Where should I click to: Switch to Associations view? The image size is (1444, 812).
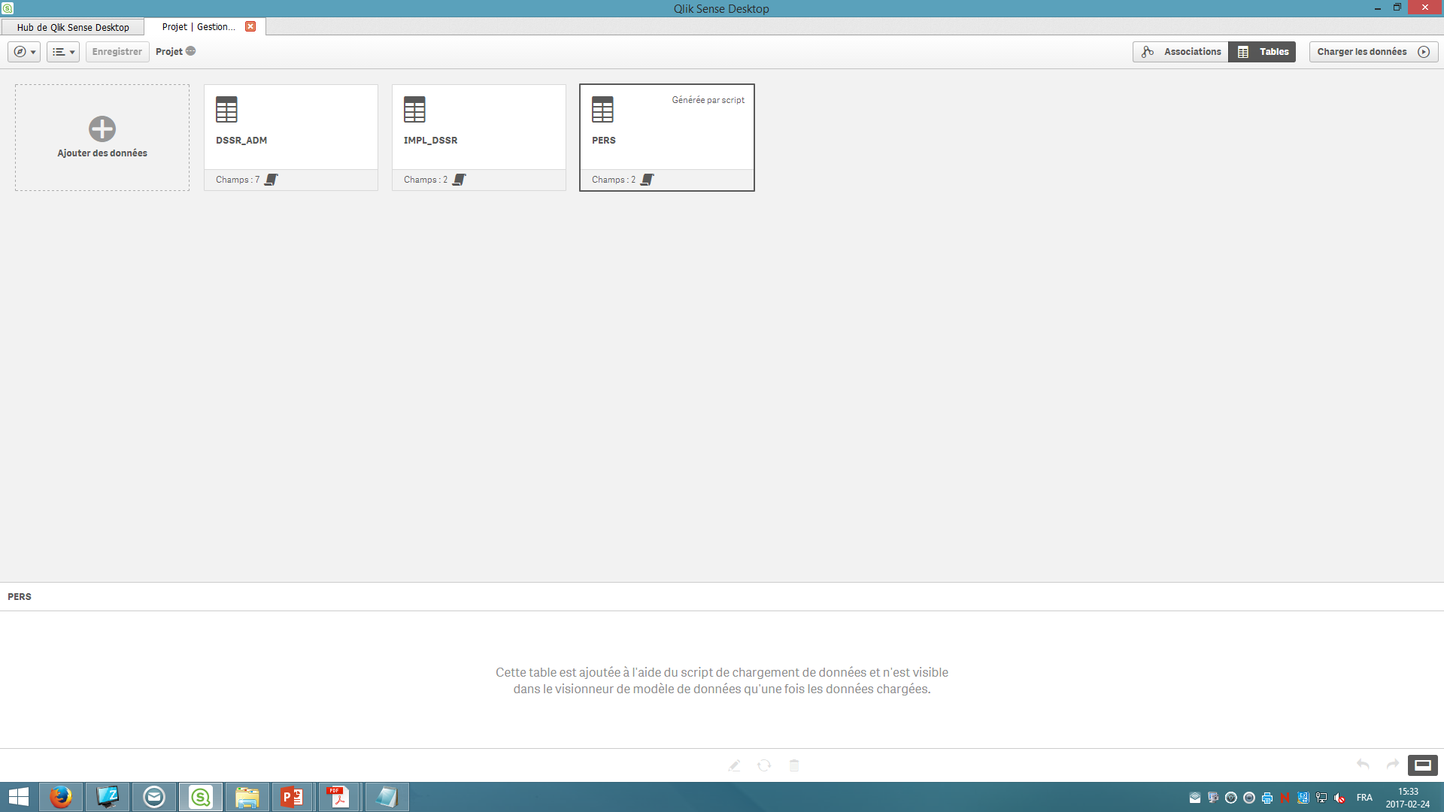1181,52
